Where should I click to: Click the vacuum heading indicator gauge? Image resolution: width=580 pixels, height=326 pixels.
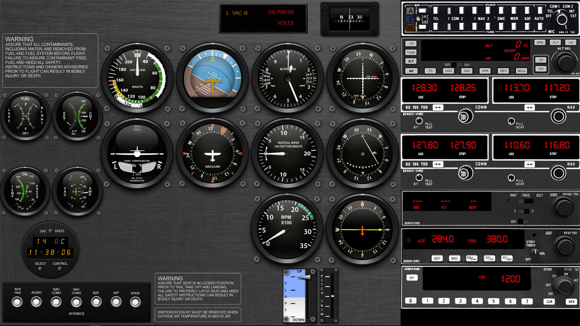pyautogui.click(x=213, y=153)
